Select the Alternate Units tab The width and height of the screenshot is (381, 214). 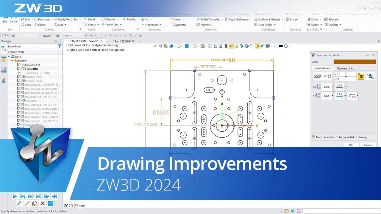(345, 68)
